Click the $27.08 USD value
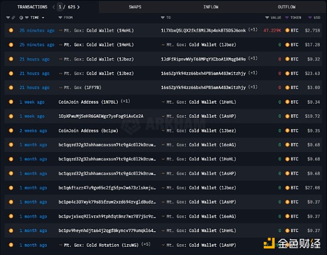 pyautogui.click(x=312, y=188)
